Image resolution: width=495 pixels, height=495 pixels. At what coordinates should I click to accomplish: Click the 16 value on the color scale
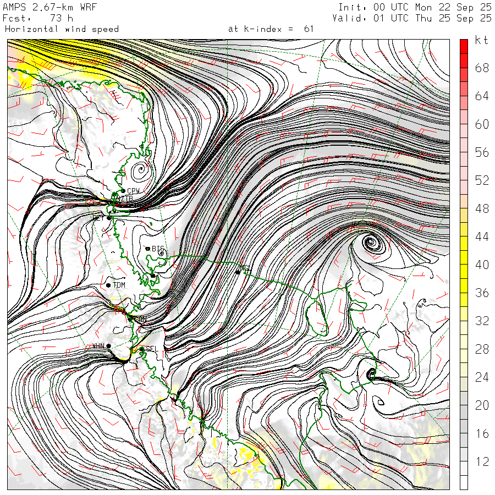coord(482,434)
